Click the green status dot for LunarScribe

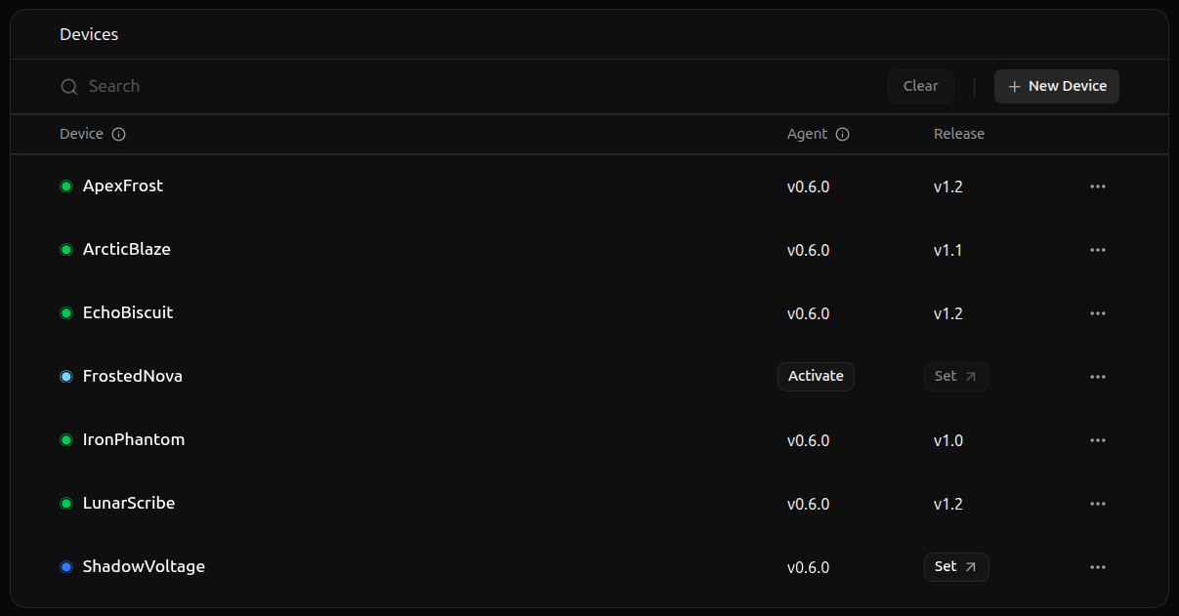pyautogui.click(x=66, y=504)
